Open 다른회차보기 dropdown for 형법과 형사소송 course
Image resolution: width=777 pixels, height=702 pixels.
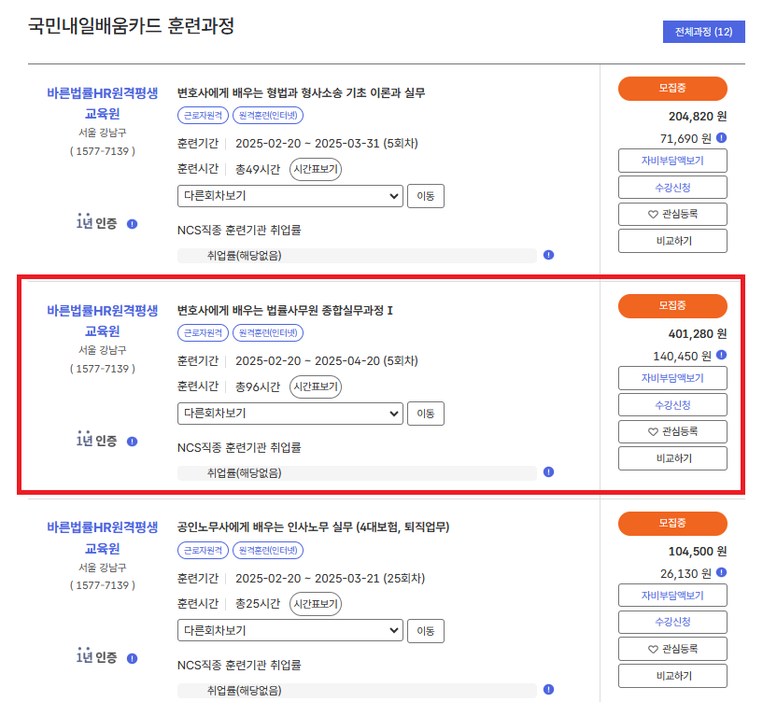pyautogui.click(x=290, y=196)
